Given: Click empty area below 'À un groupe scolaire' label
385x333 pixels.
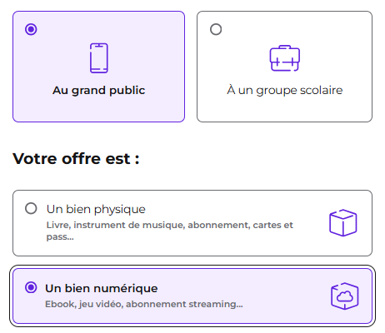Looking at the screenshot, I should click(285, 109).
